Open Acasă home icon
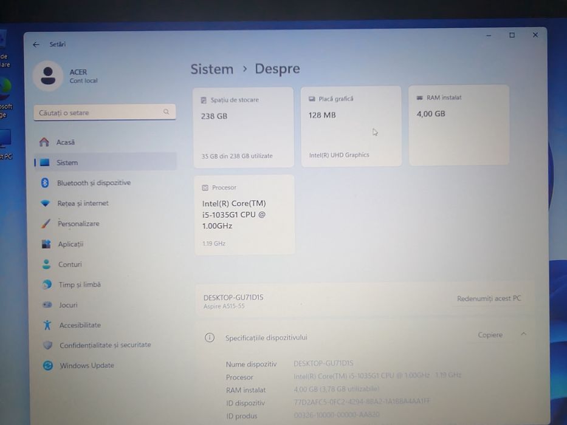 pos(44,142)
